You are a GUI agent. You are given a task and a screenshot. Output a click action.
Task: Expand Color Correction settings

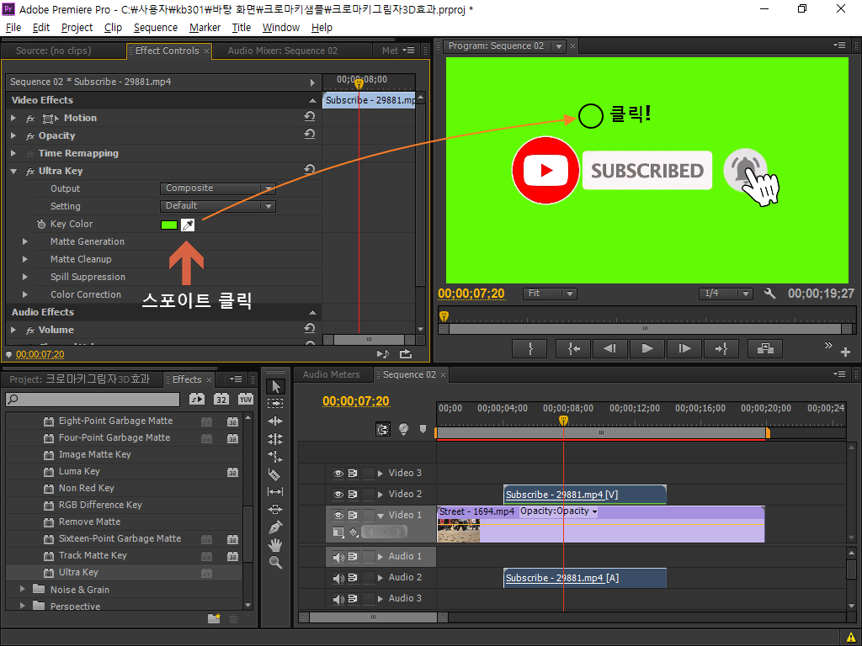click(24, 294)
